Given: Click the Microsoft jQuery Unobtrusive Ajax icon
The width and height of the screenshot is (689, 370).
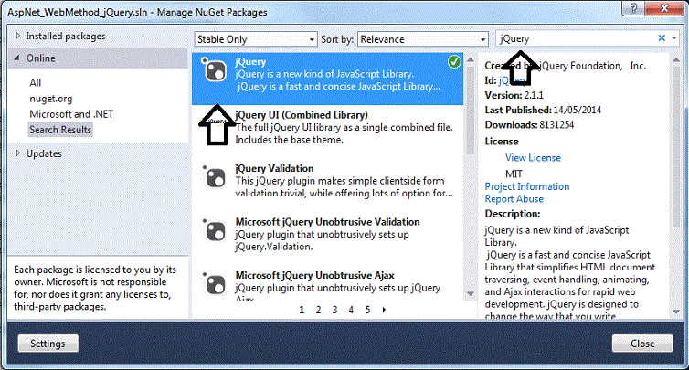Looking at the screenshot, I should pyautogui.click(x=215, y=284).
